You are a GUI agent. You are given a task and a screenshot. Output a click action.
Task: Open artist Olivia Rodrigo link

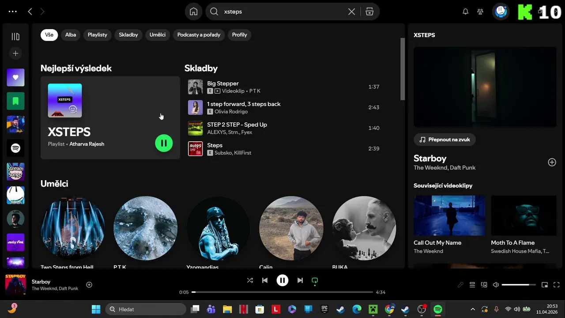pos(231,112)
